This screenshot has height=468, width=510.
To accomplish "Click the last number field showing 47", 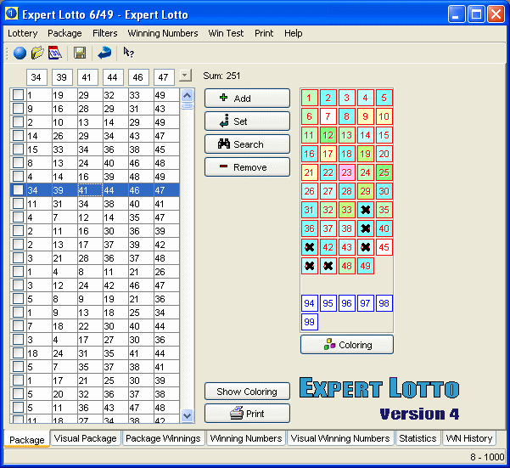I will point(164,77).
